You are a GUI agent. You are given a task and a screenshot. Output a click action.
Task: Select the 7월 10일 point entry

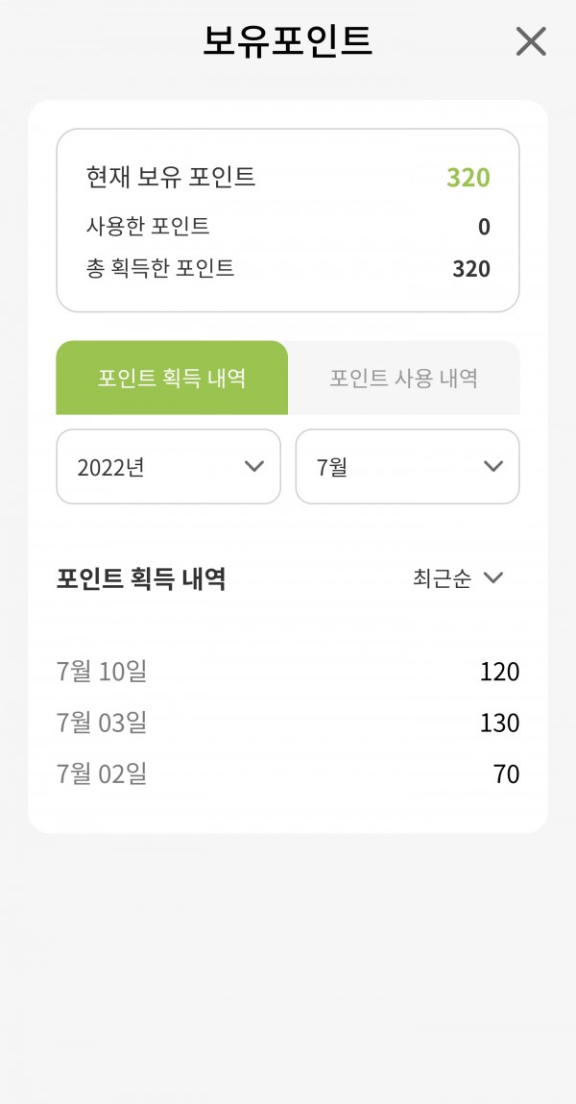click(288, 672)
